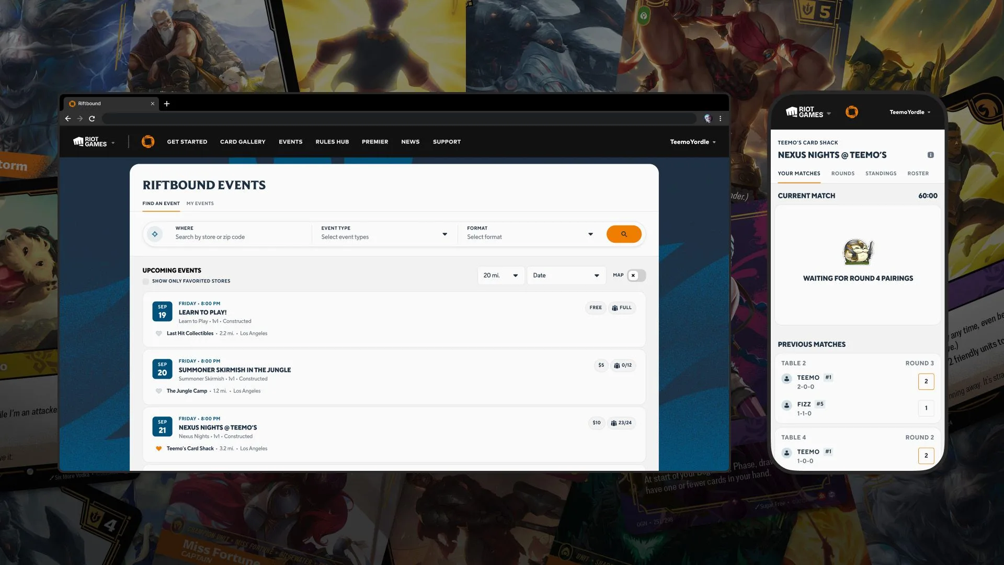
Task: Open the Format dropdown
Action: 530,234
